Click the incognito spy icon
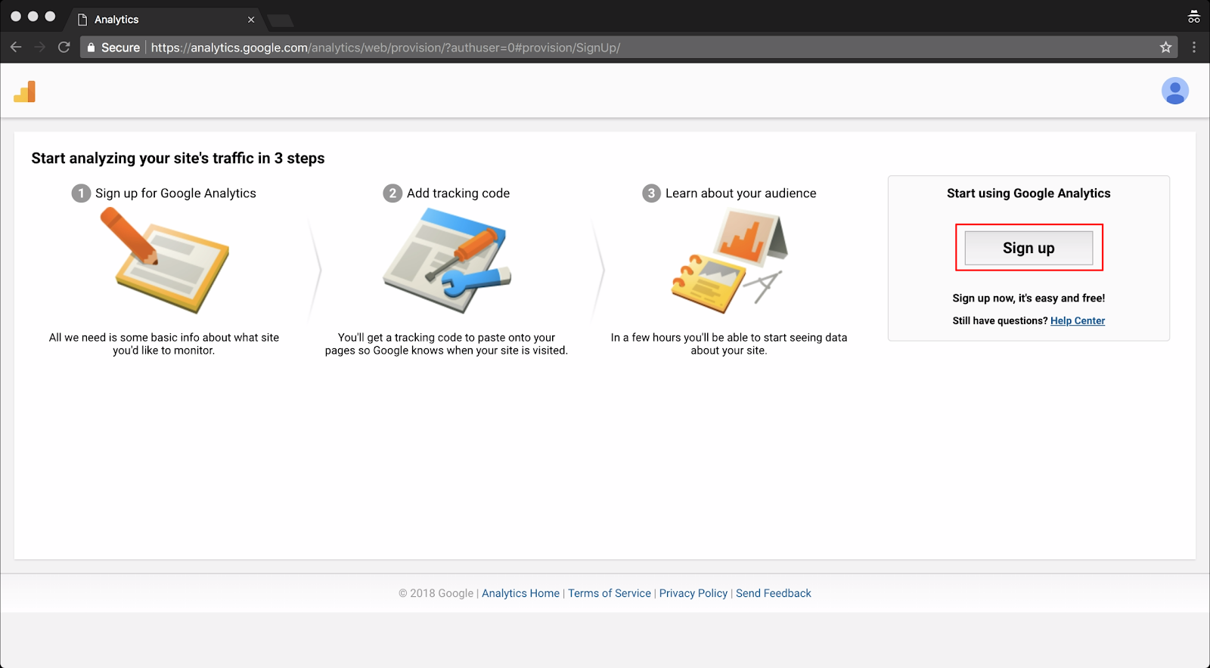This screenshot has height=668, width=1210. (x=1193, y=16)
